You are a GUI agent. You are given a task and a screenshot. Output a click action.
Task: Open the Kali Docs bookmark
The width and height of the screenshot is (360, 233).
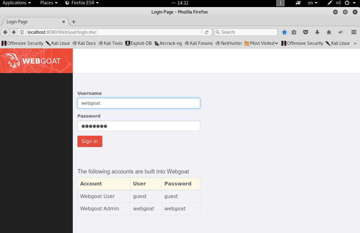point(84,43)
